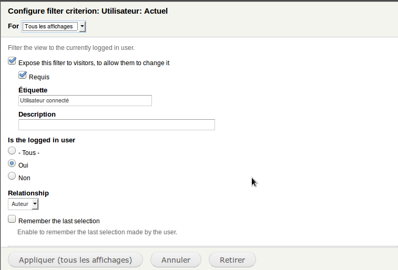Select the '- Tous -' radio button
The width and height of the screenshot is (398, 270).
[x=12, y=151]
